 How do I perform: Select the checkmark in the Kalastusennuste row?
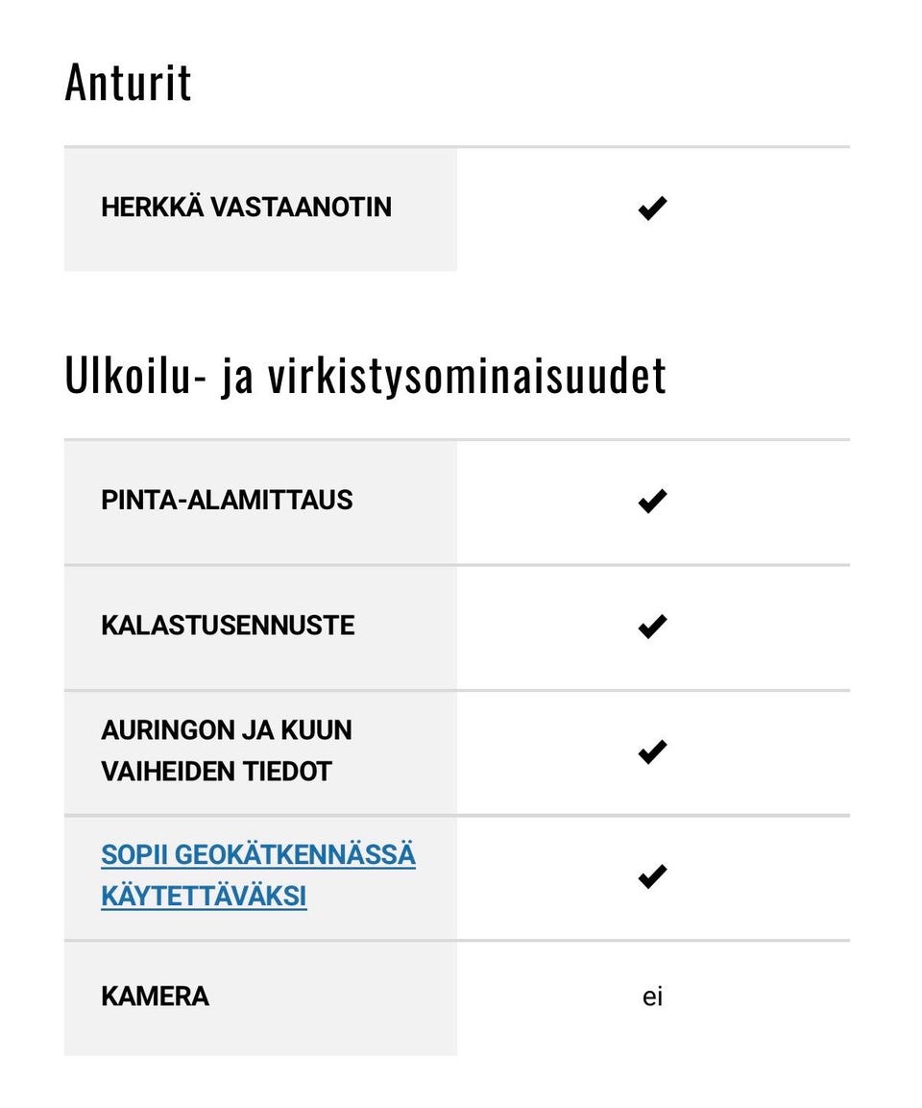[x=652, y=627]
